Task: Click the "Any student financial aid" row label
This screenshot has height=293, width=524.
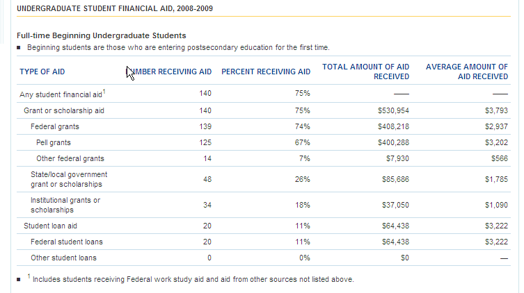Action: pyautogui.click(x=61, y=94)
